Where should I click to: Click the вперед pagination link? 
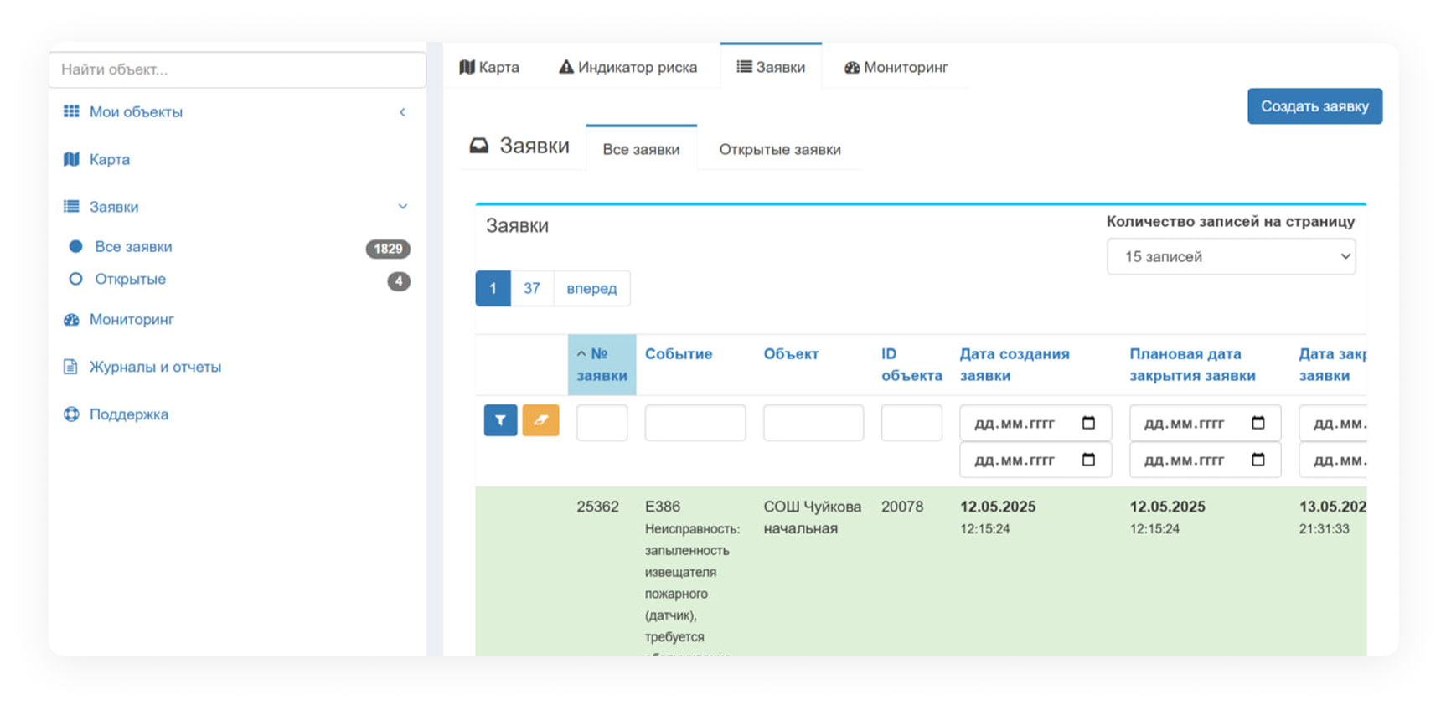[x=591, y=288]
